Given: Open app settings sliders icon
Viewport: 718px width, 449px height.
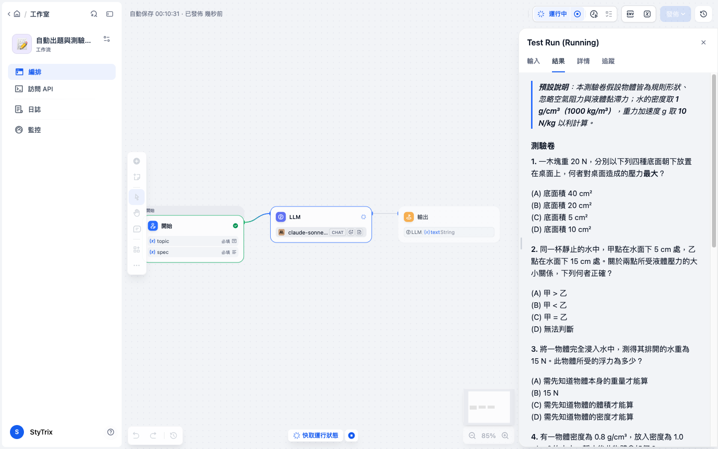Looking at the screenshot, I should (x=107, y=39).
